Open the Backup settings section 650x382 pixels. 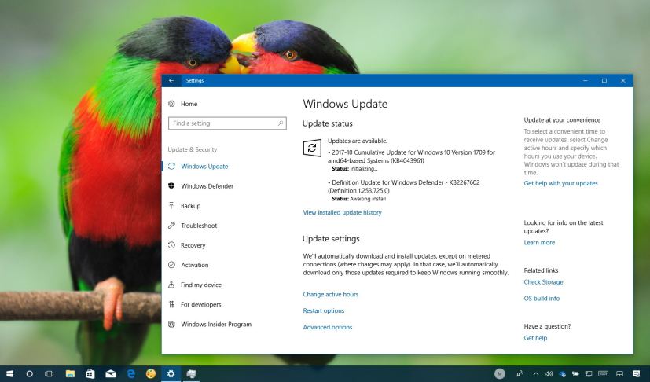(190, 206)
